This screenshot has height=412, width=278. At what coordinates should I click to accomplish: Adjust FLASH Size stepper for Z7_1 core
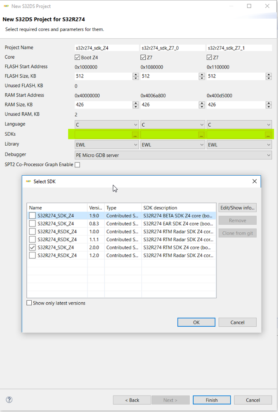tap(268, 76)
